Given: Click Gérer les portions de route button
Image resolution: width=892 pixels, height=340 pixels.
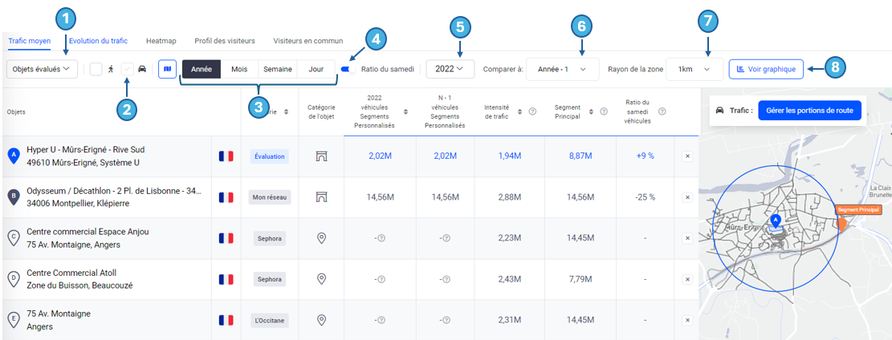Looking at the screenshot, I should click(x=809, y=110).
